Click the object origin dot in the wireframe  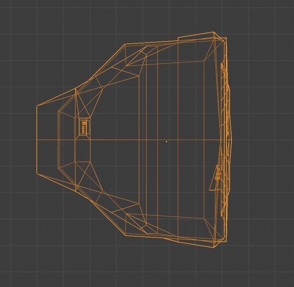click(x=166, y=142)
